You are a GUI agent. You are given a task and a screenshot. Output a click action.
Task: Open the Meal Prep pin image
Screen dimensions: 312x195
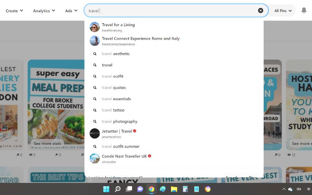(56, 105)
